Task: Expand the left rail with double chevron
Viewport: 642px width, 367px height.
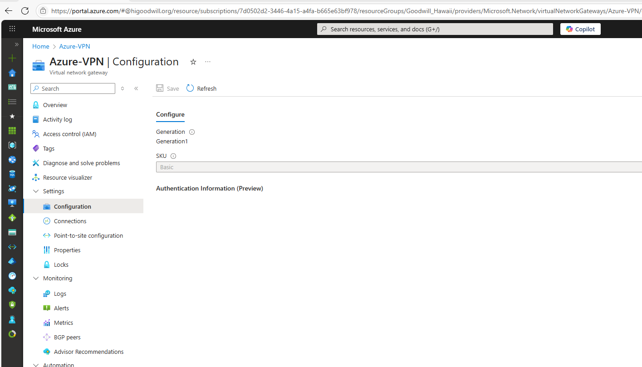Action: (x=16, y=44)
